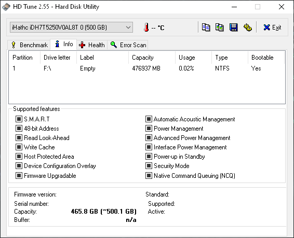
Task: Toggle the Power-up in Standby checkbox
Action: point(149,157)
